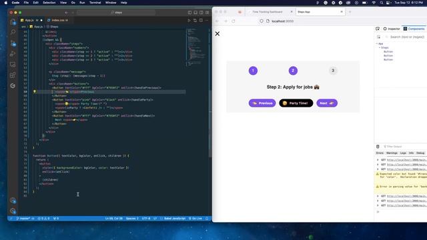Viewport: 427px width, 240px height.
Task: Open the Steps breadcrumb dropdown in VS Code
Action: coord(52,27)
